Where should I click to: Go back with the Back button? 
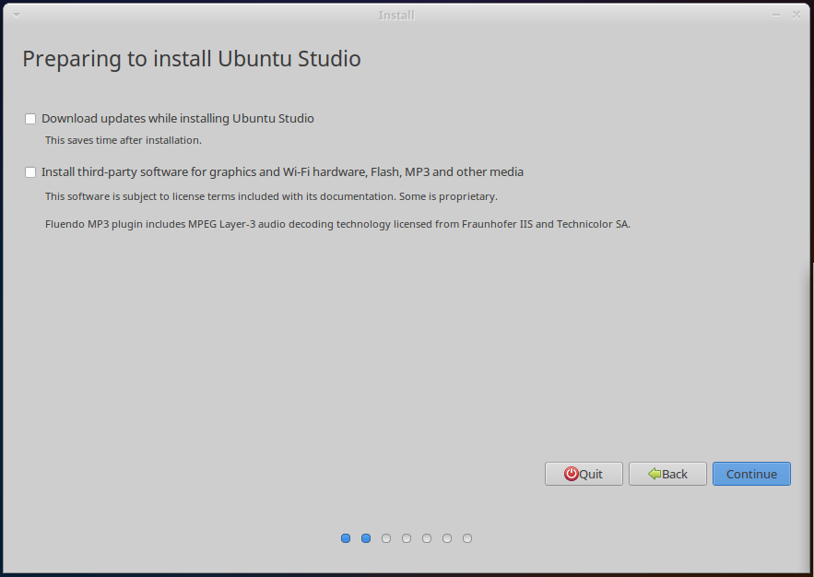click(x=667, y=474)
